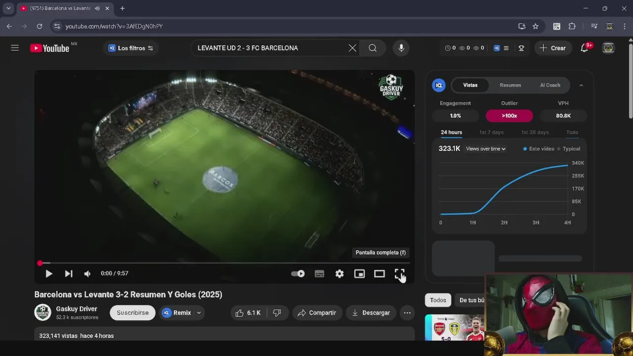The height and width of the screenshot is (356, 633).
Task: Toggle autoplay switch in player
Action: point(298,273)
